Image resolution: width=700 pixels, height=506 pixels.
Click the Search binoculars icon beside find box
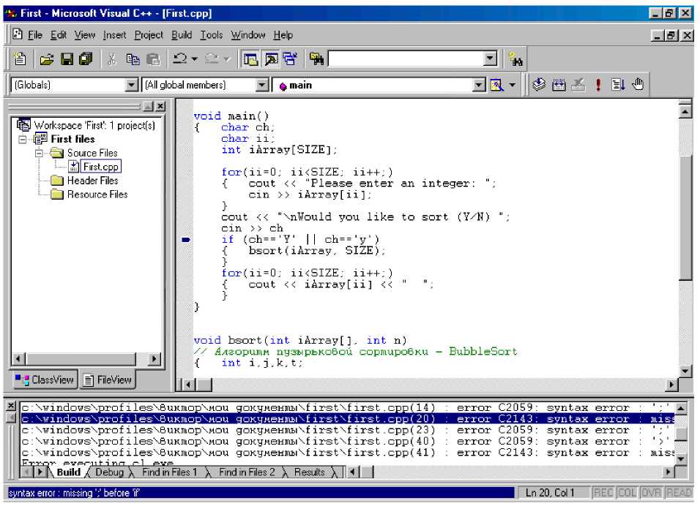tap(516, 58)
